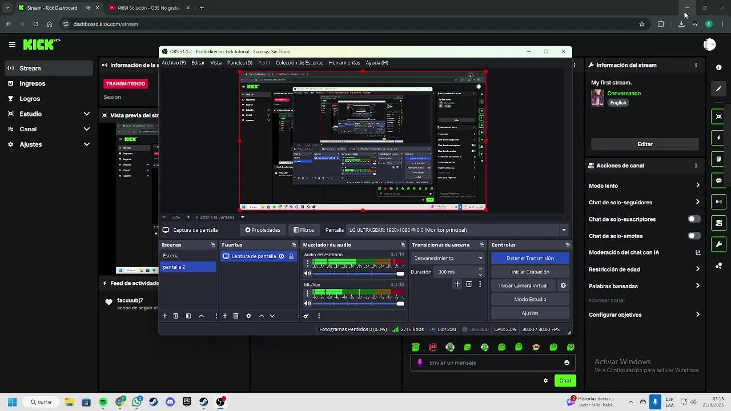Image resolution: width=731 pixels, height=411 pixels.
Task: Send message with green Chat button
Action: point(565,381)
